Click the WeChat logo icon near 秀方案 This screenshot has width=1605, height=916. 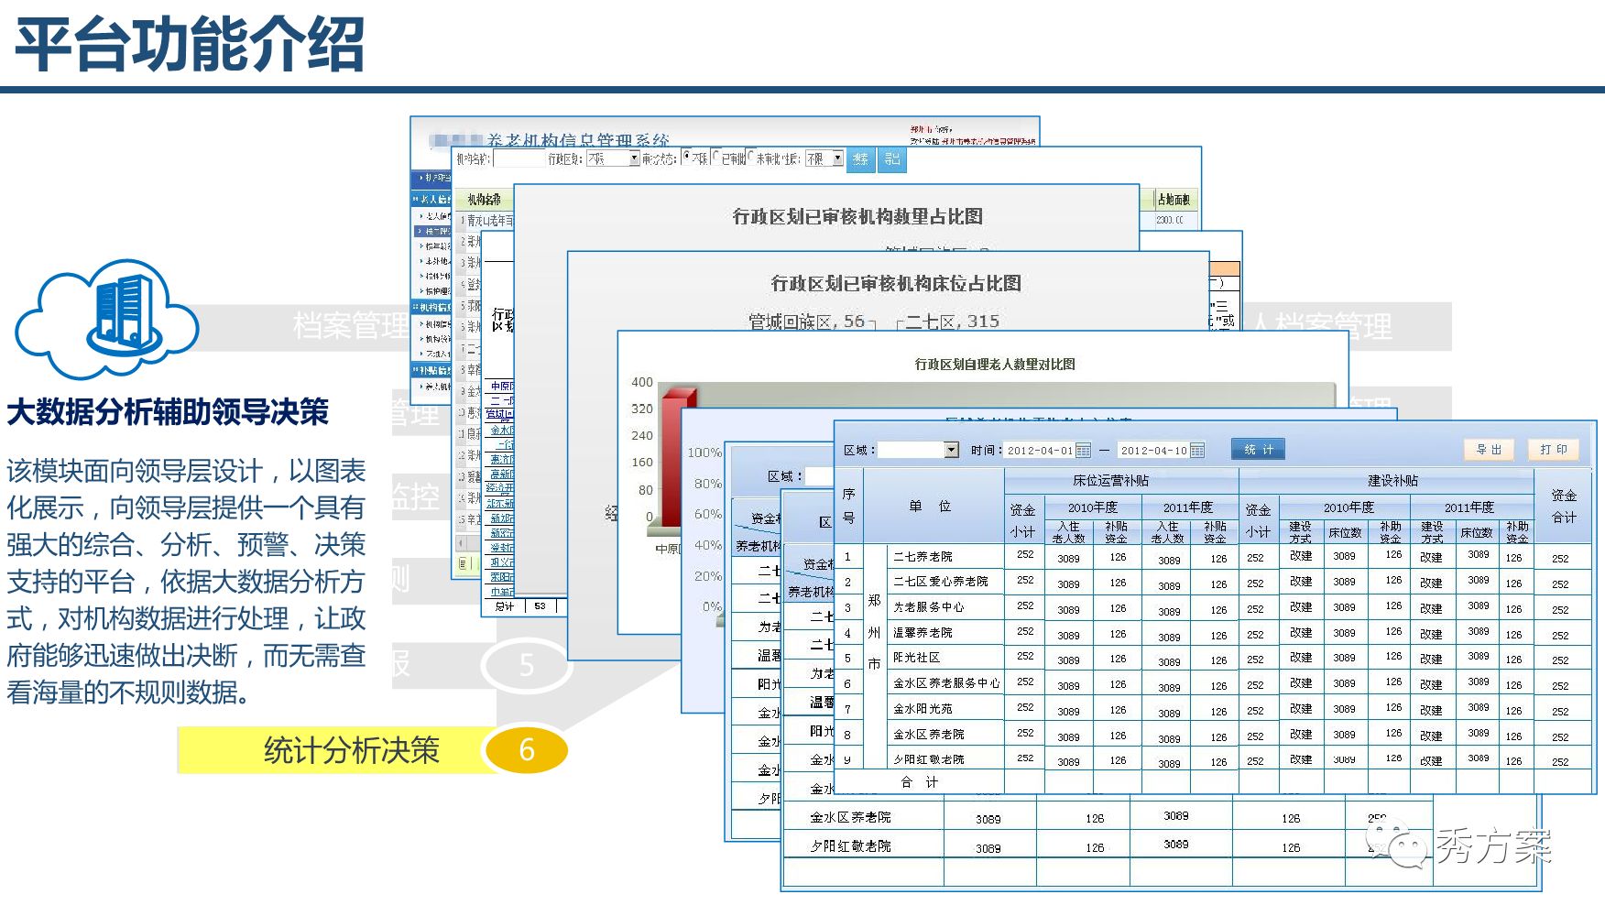point(1397,843)
